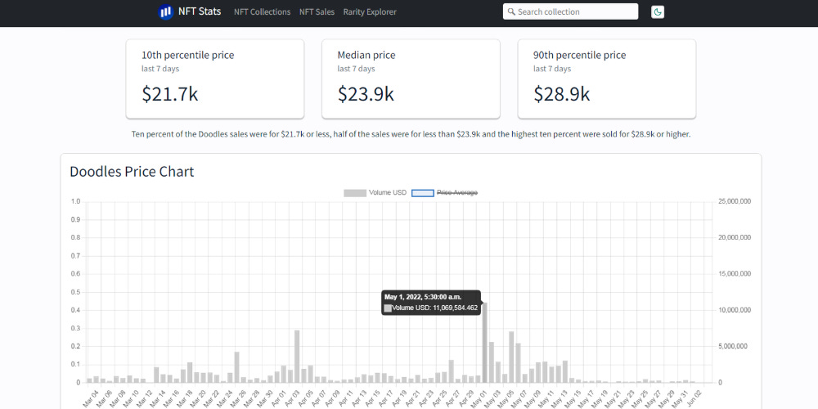Click the Median price card
This screenshot has width=818, height=409.
click(x=411, y=79)
